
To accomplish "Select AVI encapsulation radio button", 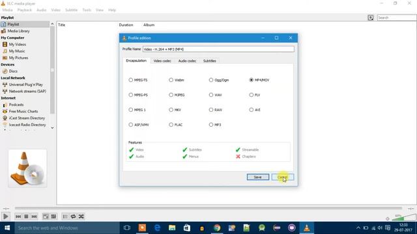I will (252, 110).
